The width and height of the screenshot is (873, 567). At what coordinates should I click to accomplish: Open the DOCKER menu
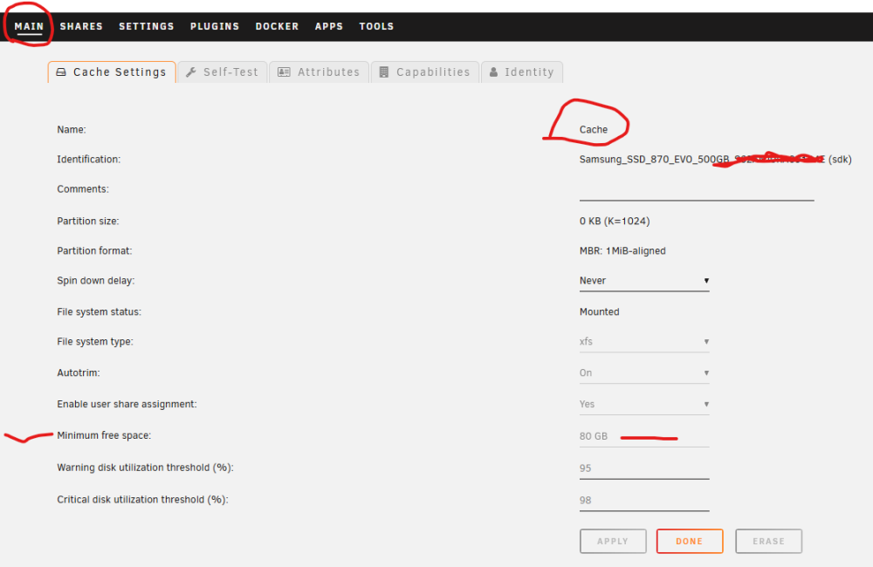(x=278, y=26)
